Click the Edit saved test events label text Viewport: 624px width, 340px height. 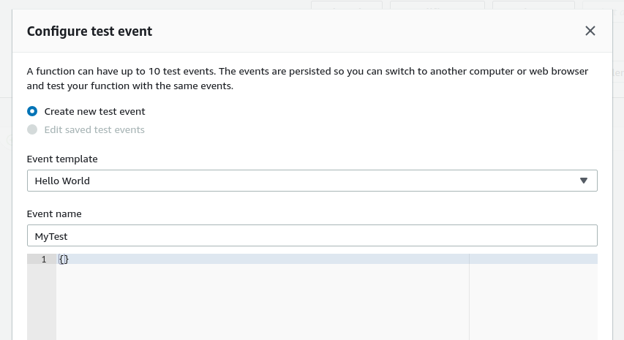pyautogui.click(x=94, y=129)
